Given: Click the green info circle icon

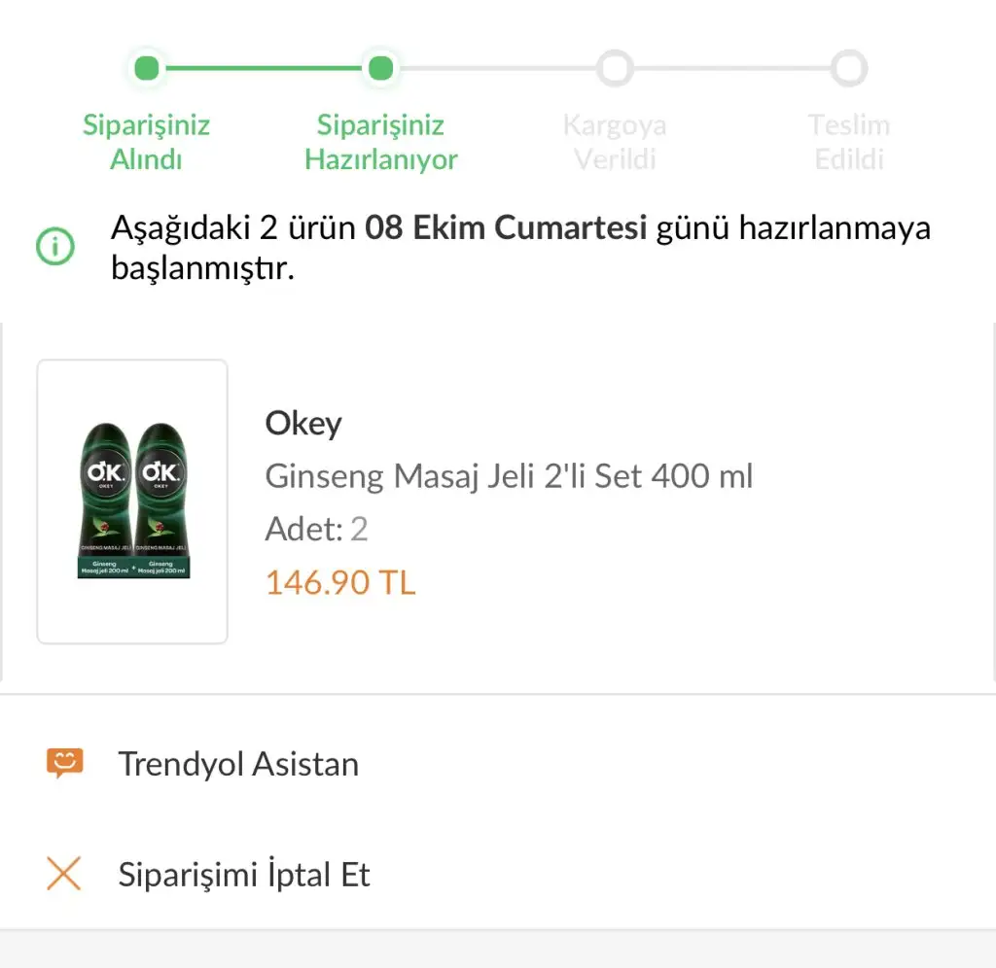Looking at the screenshot, I should pos(54,246).
